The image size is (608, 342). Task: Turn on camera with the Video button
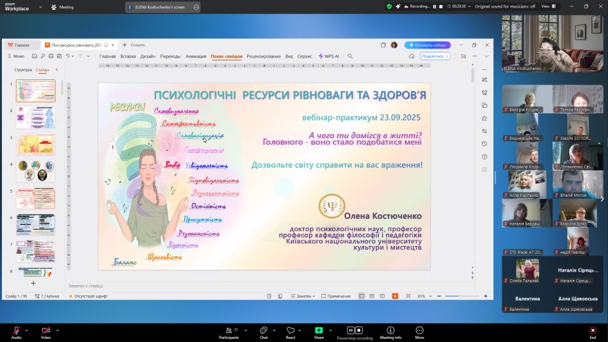point(45,330)
